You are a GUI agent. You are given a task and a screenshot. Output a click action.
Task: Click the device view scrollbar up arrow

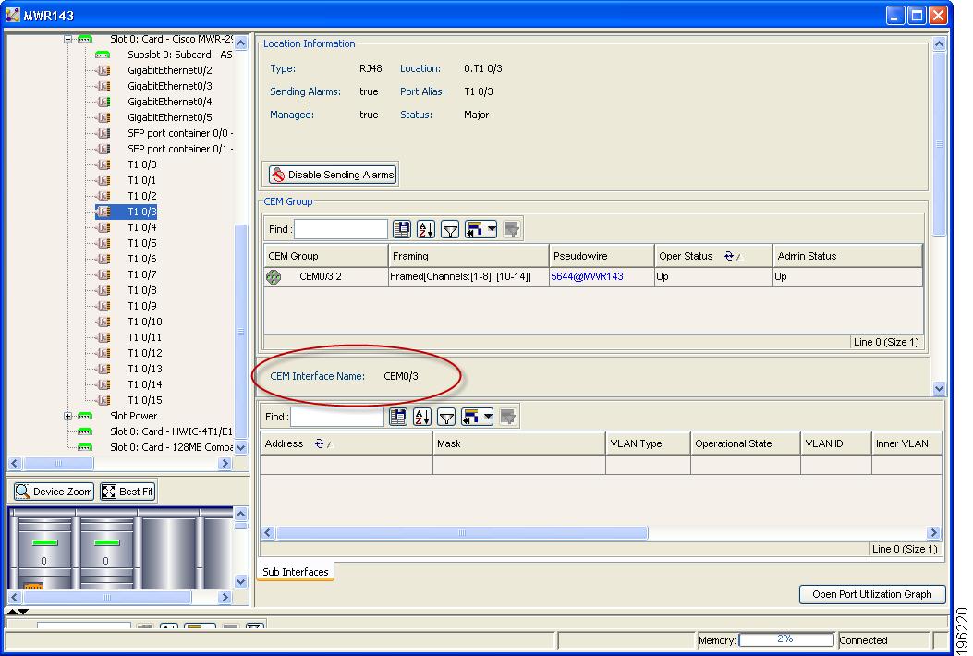[x=241, y=514]
